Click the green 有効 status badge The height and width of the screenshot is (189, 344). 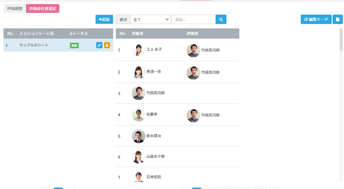pos(74,45)
